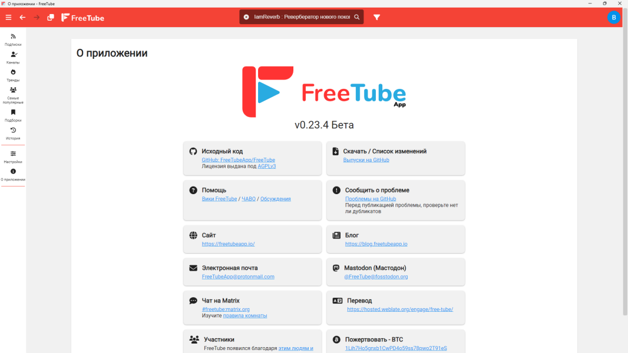Click the search magnifier icon
628x353 pixels.
coord(357,17)
